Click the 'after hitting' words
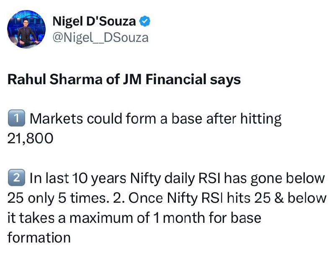This screenshot has width=335, height=253. tap(244, 119)
